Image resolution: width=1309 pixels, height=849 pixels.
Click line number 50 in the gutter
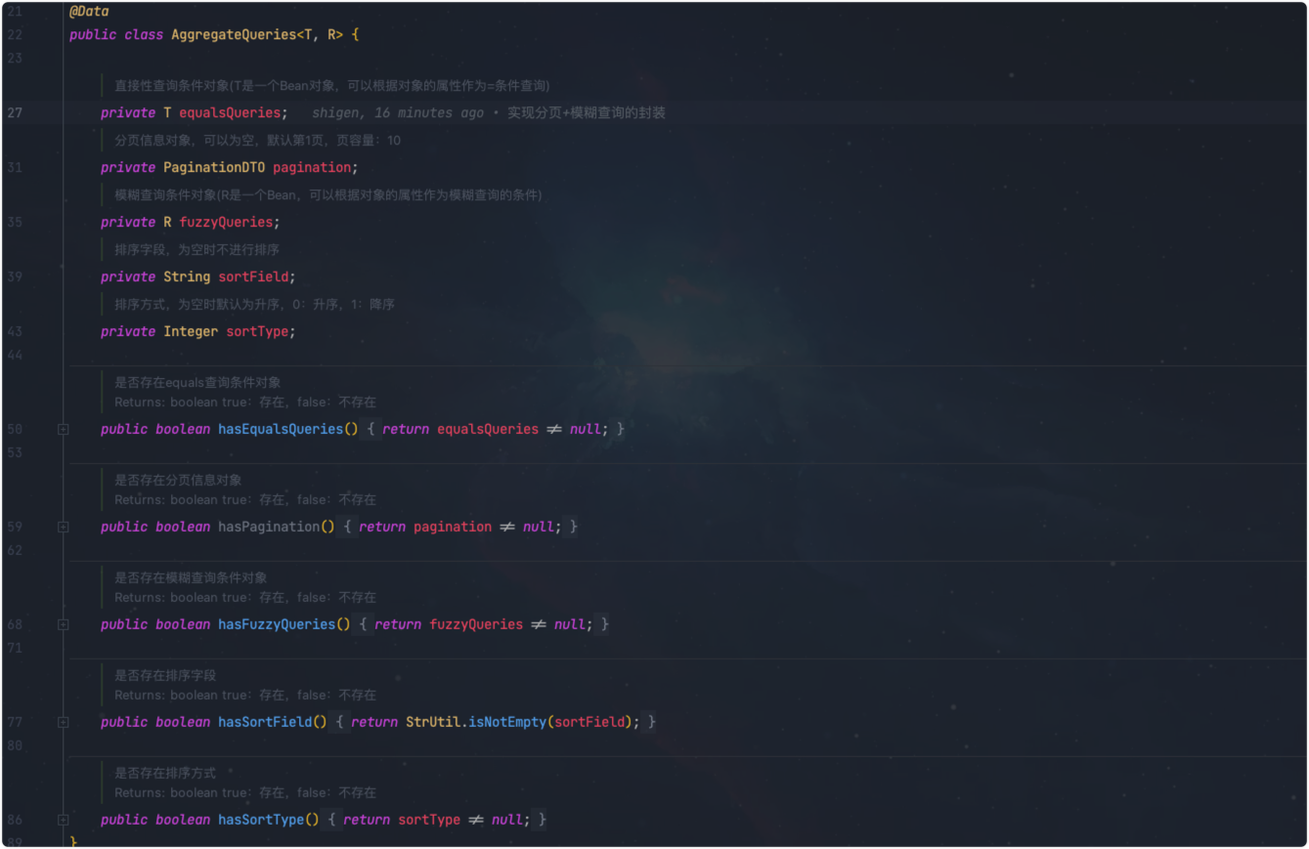point(14,430)
